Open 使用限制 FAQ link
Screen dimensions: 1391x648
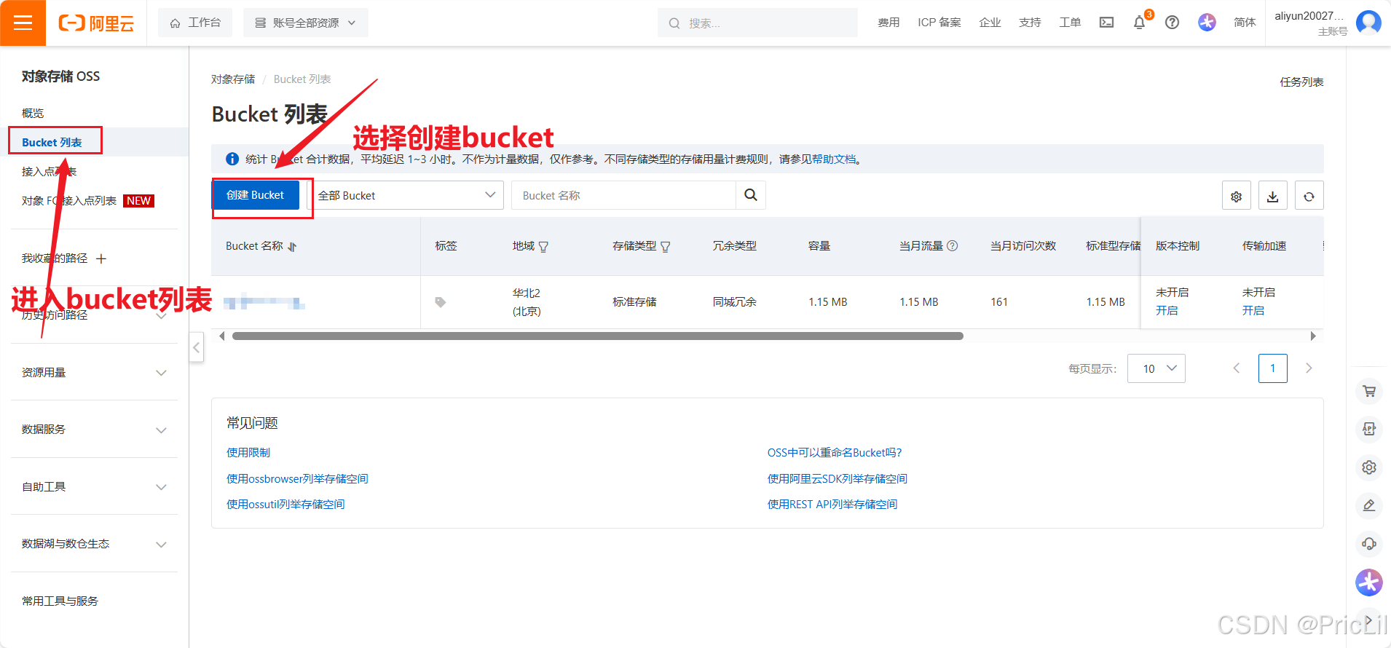[x=248, y=452]
